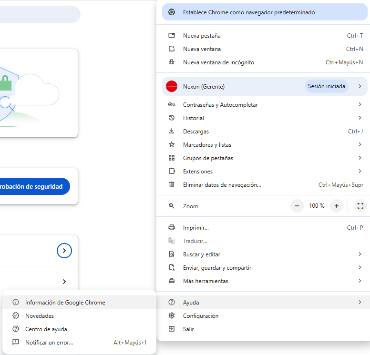Click the security shield illustration card
The width and height of the screenshot is (370, 355).
click(39, 93)
